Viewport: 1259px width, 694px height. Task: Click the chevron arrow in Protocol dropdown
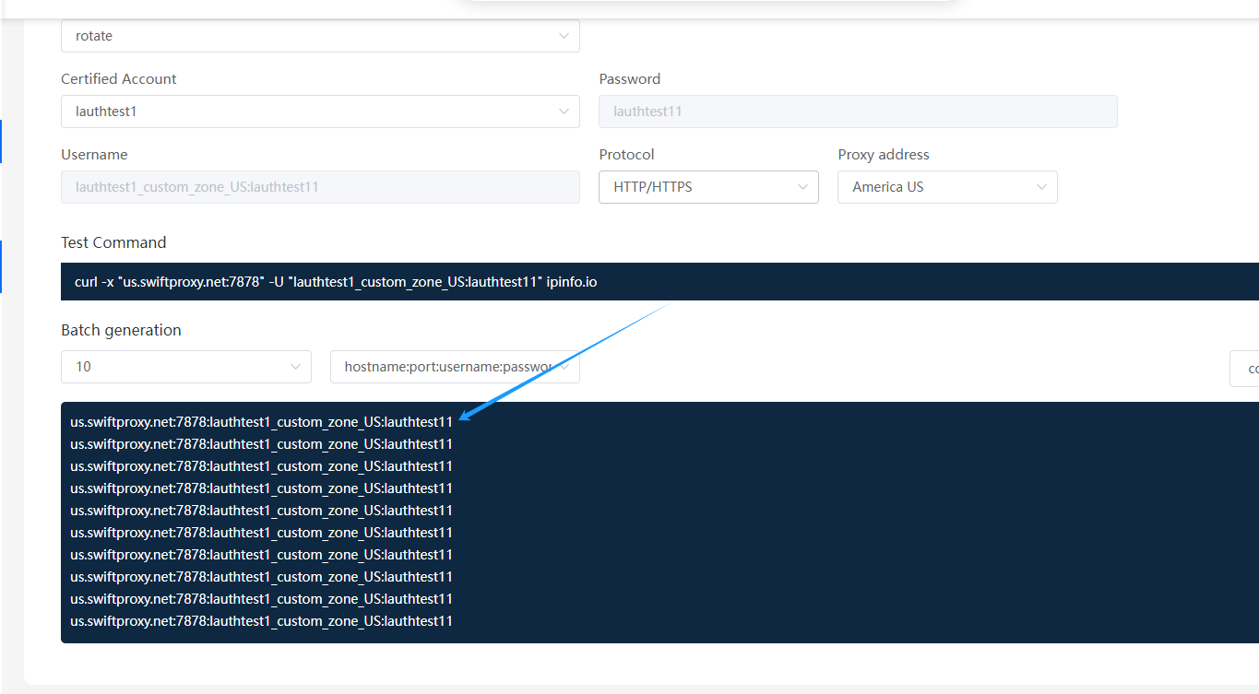pos(802,187)
